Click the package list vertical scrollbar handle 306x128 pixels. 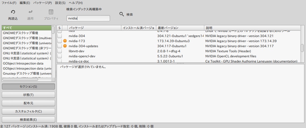(302, 48)
